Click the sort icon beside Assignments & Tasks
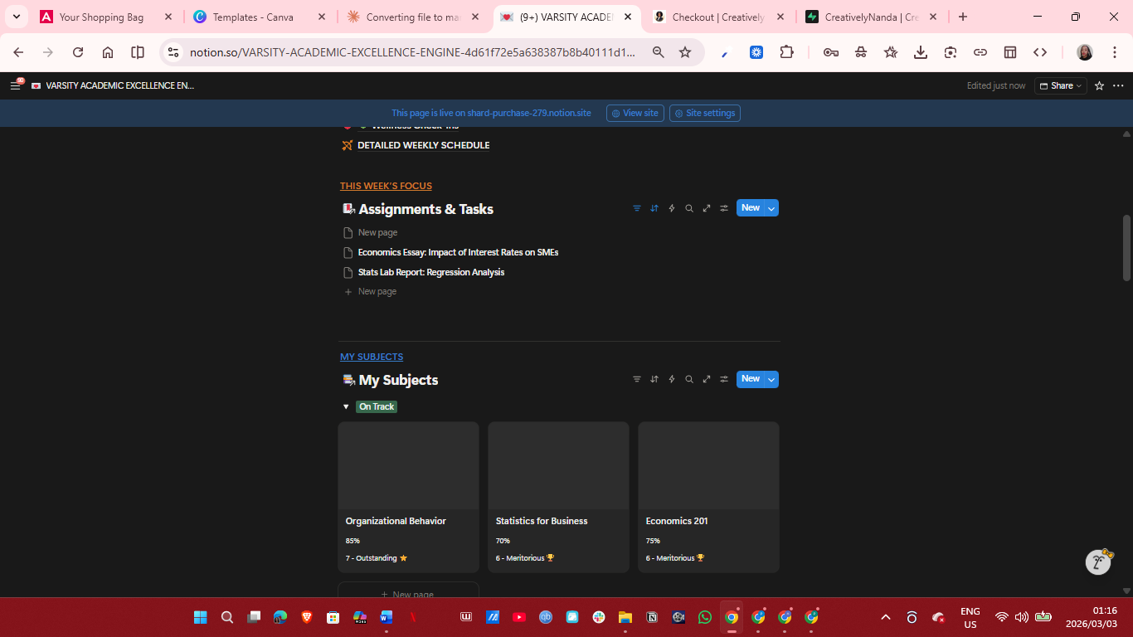Screen dimensions: 1133x637 tap(654, 207)
